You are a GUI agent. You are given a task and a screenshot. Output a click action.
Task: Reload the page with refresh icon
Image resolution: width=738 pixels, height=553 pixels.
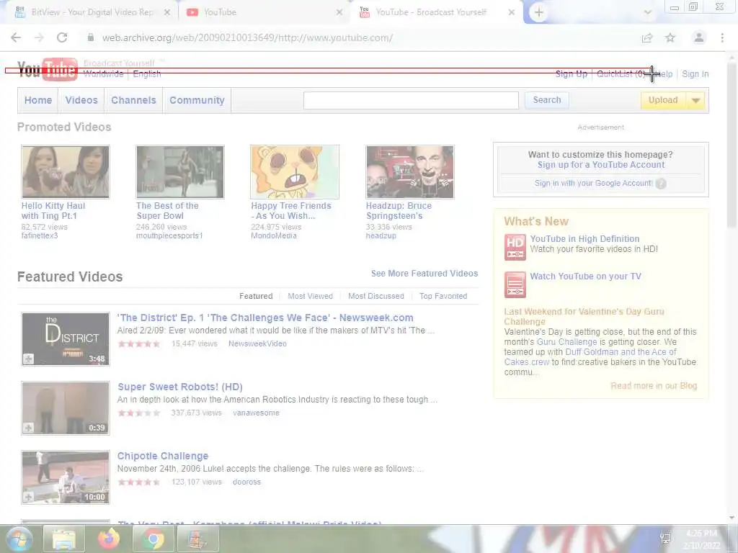coord(62,37)
